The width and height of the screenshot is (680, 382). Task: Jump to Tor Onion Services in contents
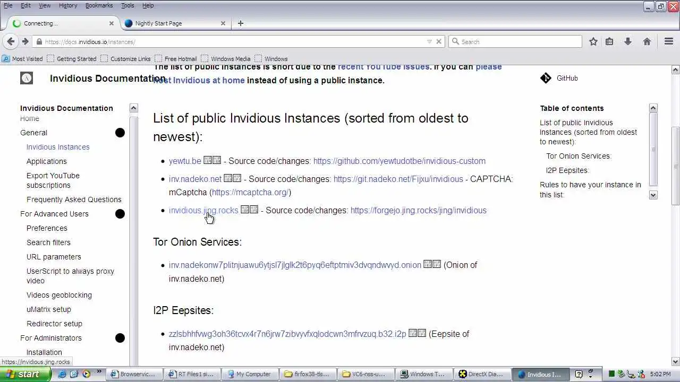[579, 156]
